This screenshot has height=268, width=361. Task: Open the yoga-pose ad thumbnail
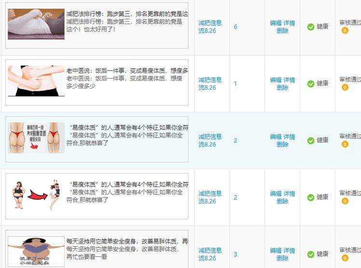pos(36,24)
